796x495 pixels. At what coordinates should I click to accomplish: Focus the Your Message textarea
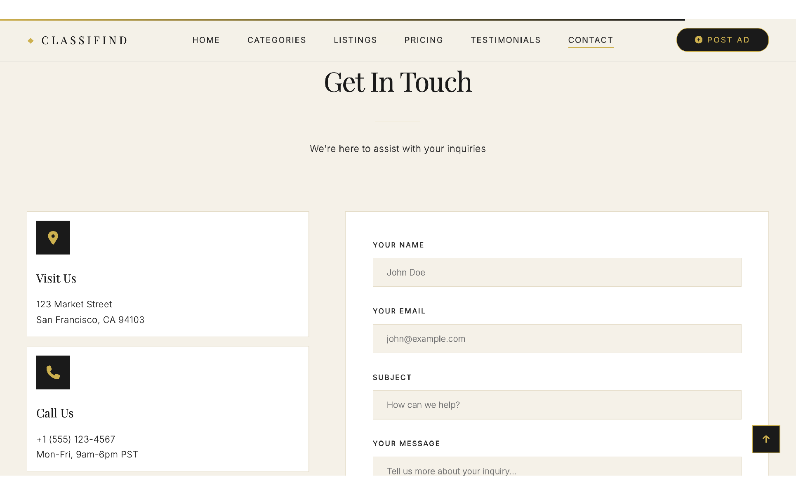pyautogui.click(x=557, y=468)
